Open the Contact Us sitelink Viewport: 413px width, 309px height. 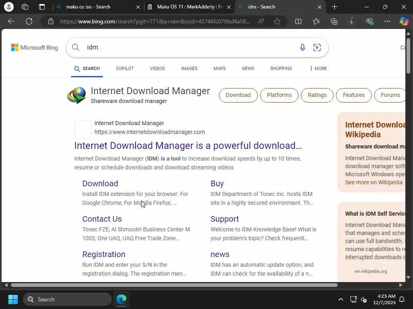pos(102,219)
